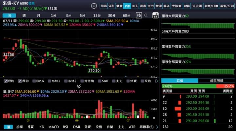Select the 5分 timeframe
Viewport: 236px width, 131px height.
pos(82,15)
